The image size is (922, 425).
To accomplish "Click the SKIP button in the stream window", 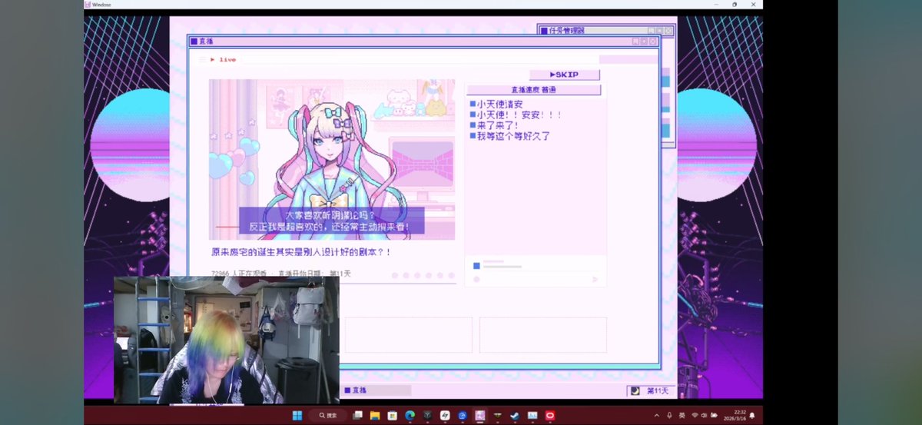I will click(x=565, y=75).
